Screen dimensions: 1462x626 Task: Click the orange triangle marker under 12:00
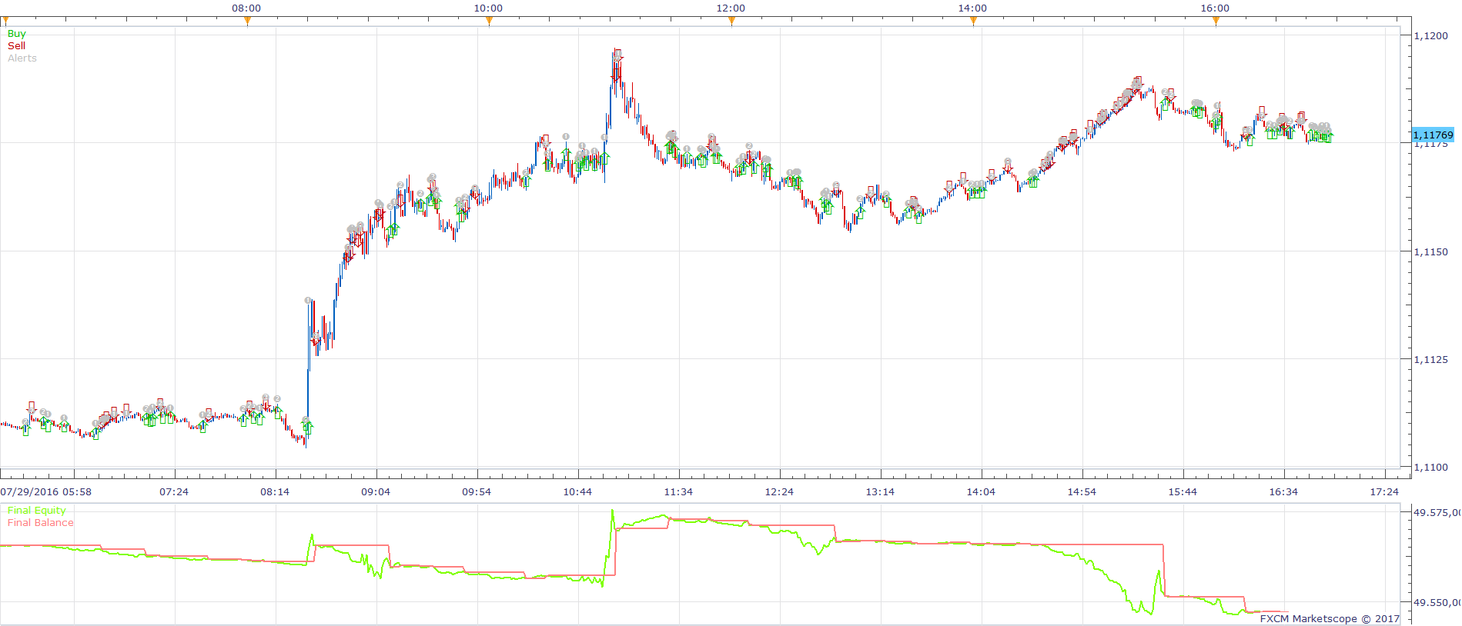click(731, 22)
